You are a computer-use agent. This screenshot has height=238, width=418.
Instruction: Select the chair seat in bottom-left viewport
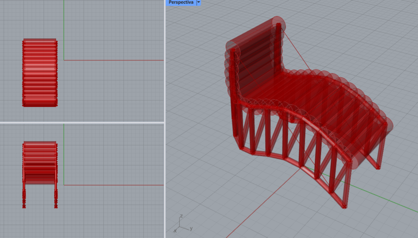pos(40,162)
